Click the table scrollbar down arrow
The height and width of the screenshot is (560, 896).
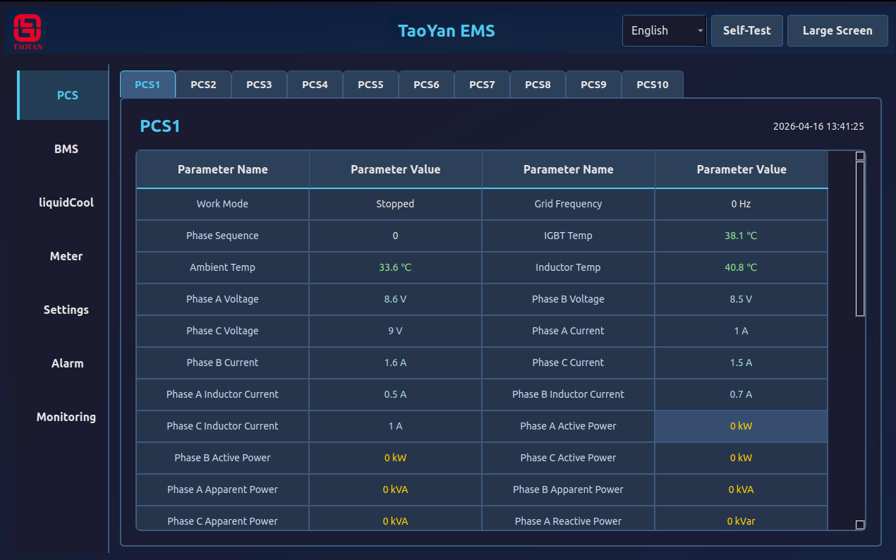click(x=859, y=525)
